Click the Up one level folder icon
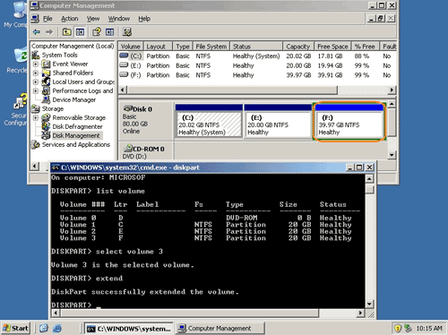This screenshot has width=448, height=335. pos(66,31)
